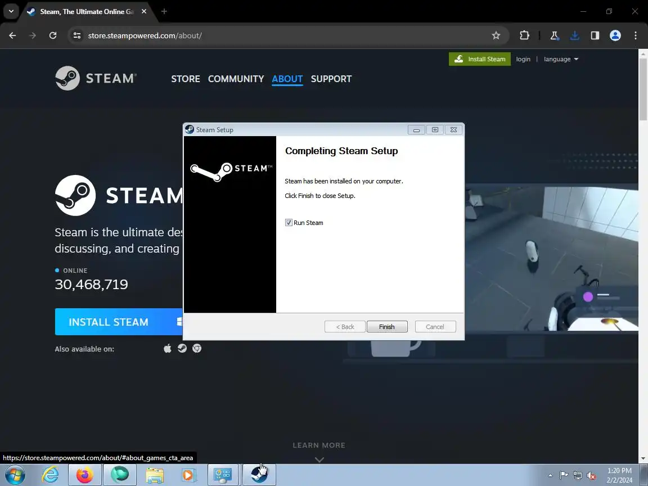Click the muted volume tray icon
This screenshot has height=486, width=648.
point(591,476)
